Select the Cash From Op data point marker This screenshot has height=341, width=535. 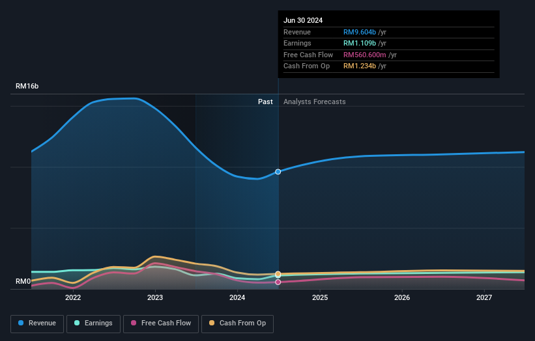pos(278,274)
